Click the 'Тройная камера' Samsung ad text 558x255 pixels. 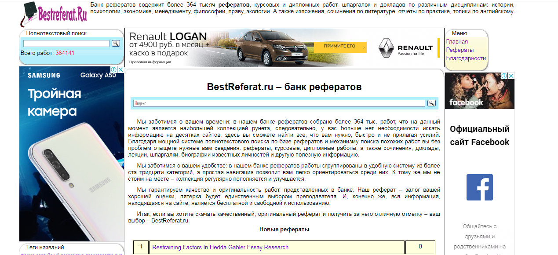(55, 102)
